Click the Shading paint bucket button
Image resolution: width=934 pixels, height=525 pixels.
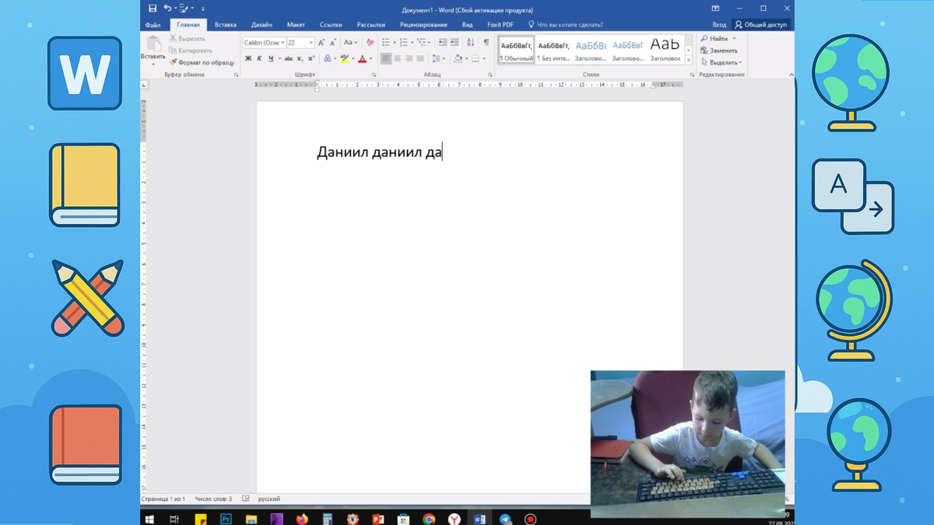pos(458,58)
